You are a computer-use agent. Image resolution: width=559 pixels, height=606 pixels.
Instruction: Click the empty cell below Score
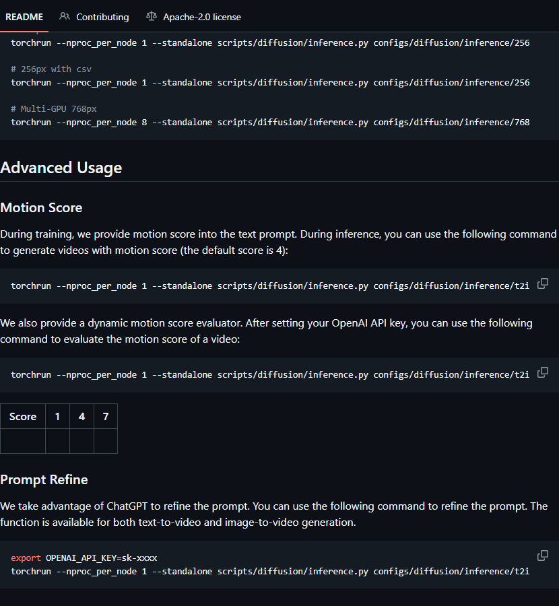pyautogui.click(x=23, y=441)
